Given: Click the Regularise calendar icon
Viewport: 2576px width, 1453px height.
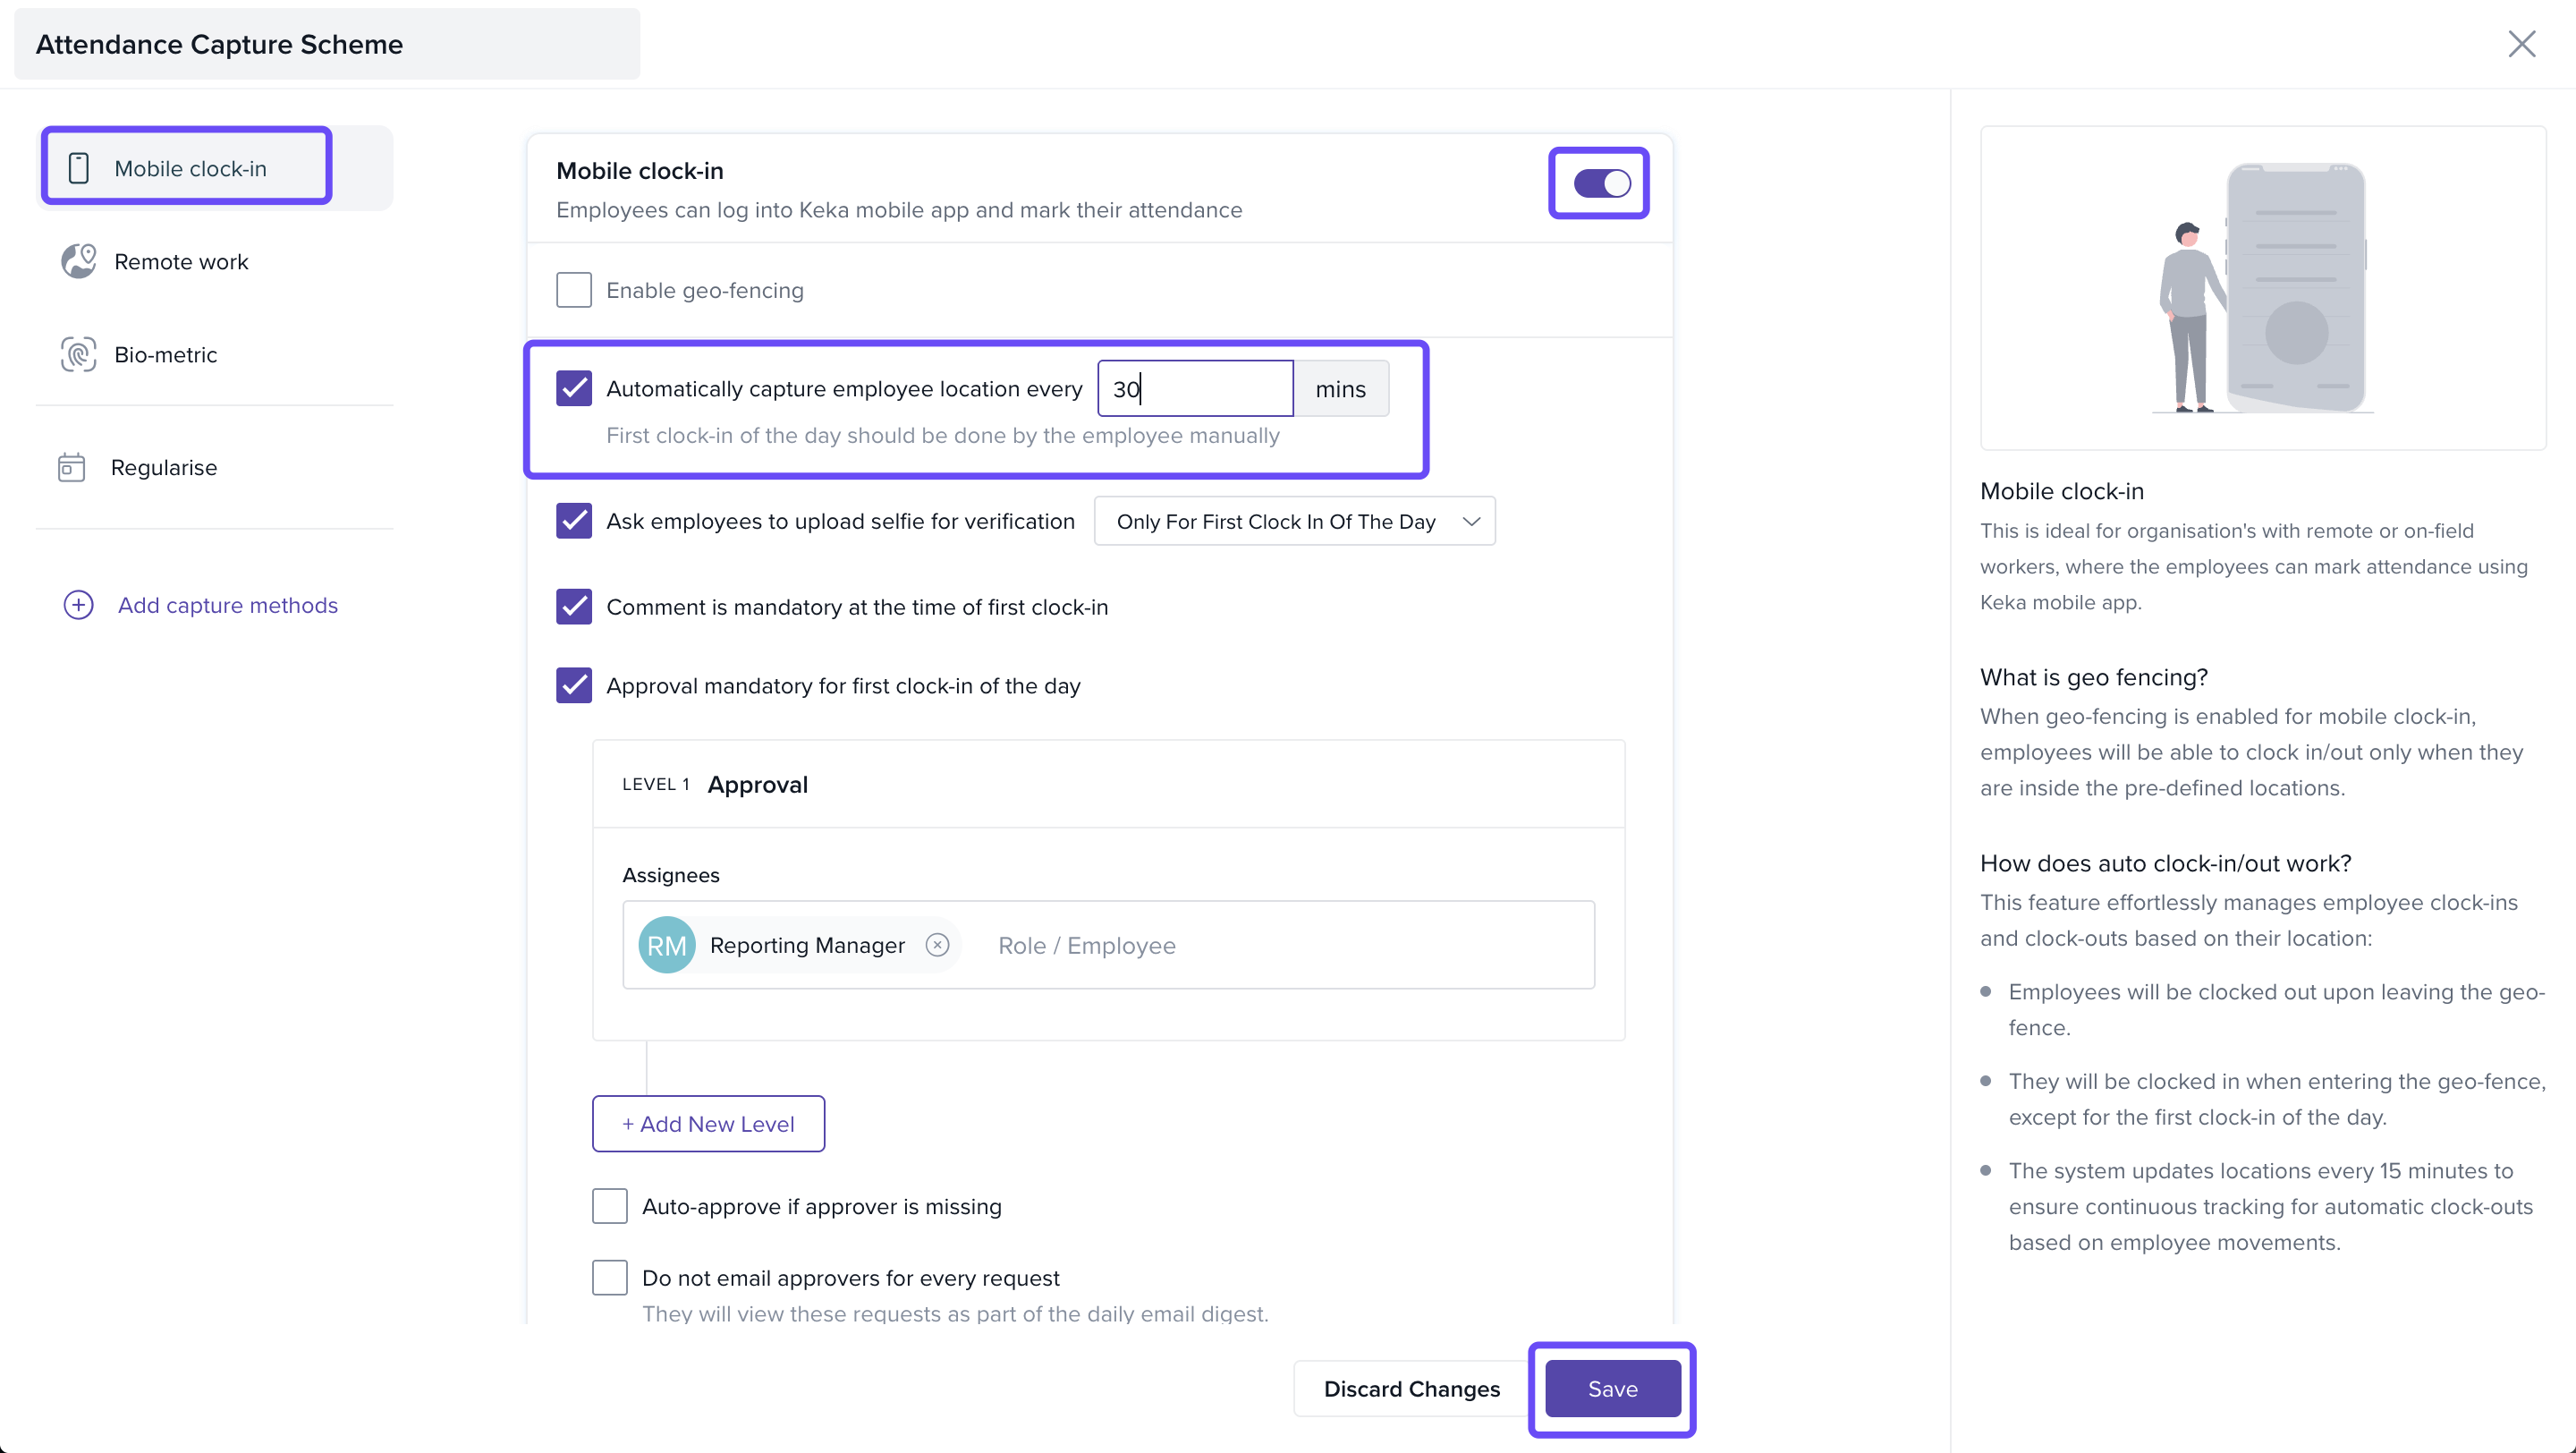Looking at the screenshot, I should point(71,467).
